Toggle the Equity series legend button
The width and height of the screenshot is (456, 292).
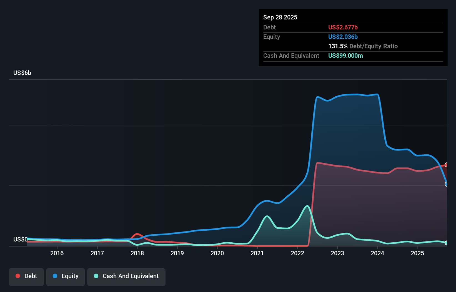click(x=66, y=277)
